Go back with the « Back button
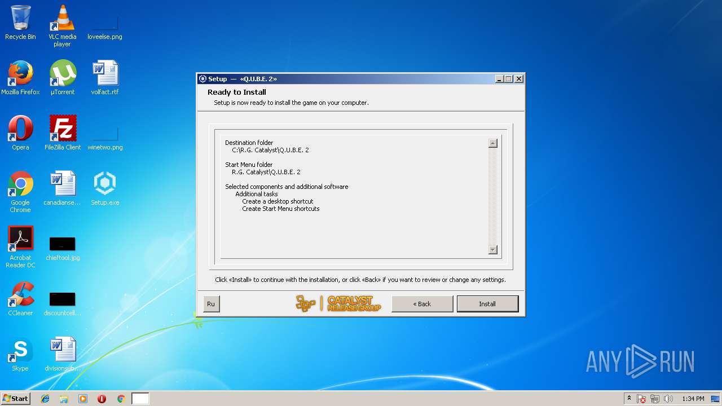722x406 pixels. click(x=422, y=304)
